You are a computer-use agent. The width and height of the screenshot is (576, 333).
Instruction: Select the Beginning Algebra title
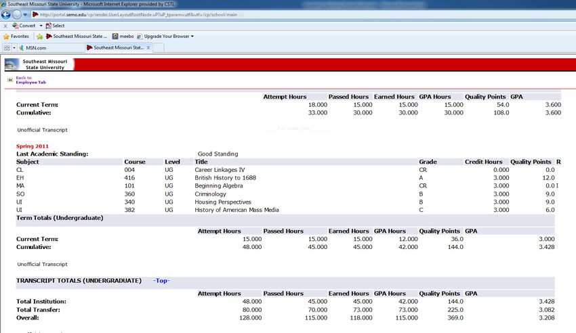pyautogui.click(x=219, y=186)
